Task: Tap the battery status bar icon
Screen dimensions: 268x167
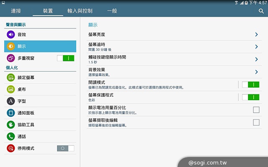Action: pos(246,3)
